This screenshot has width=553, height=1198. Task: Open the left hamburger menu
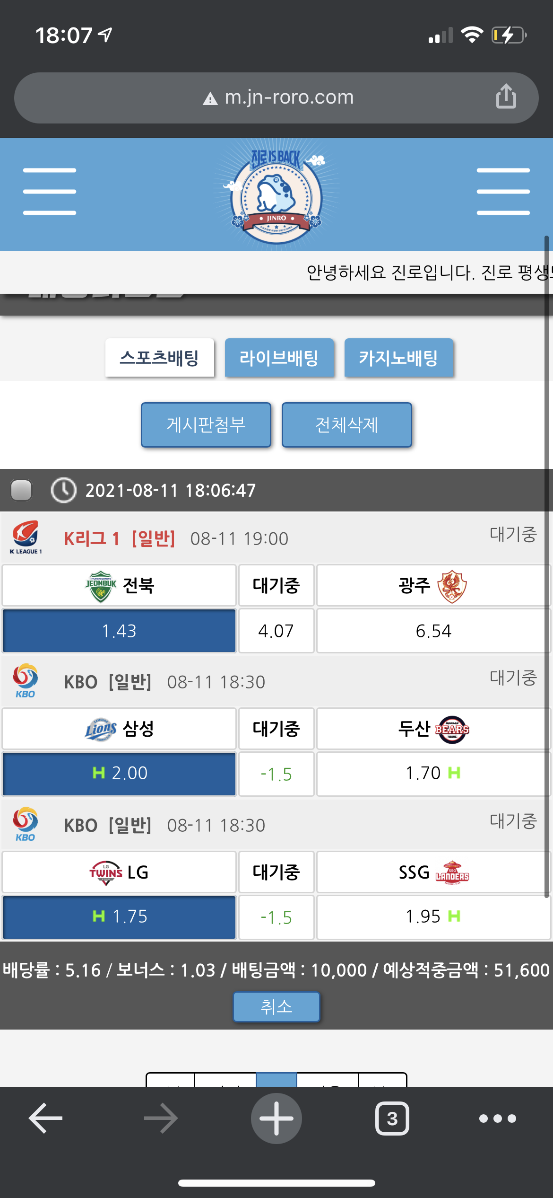(50, 192)
